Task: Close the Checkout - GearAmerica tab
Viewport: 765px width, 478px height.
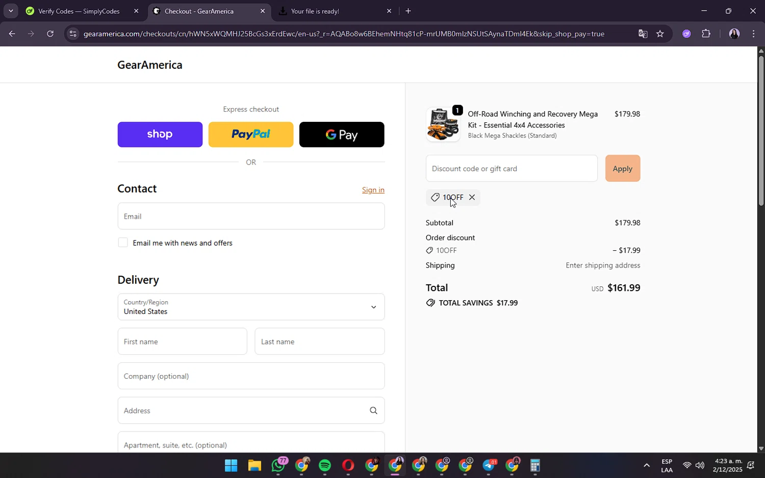Action: click(x=262, y=11)
